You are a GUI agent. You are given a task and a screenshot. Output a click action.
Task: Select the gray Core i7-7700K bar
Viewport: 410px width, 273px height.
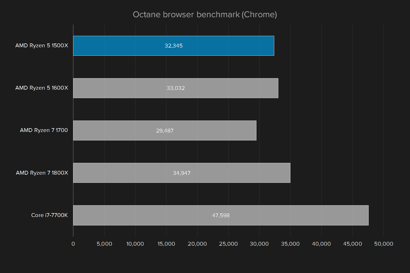[x=221, y=215]
